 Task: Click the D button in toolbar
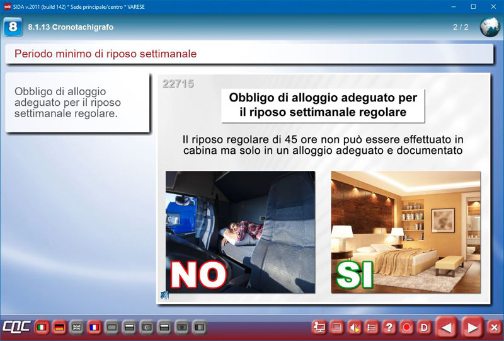tap(424, 327)
